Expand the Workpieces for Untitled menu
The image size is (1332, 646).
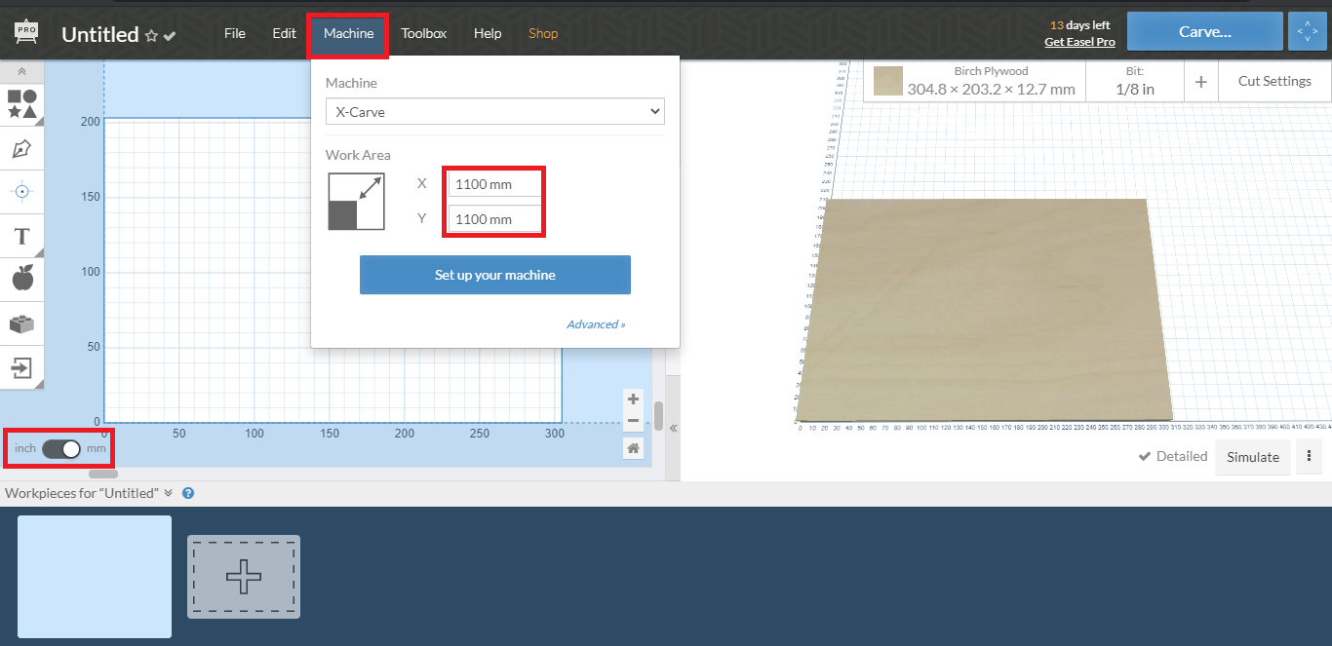(x=168, y=493)
